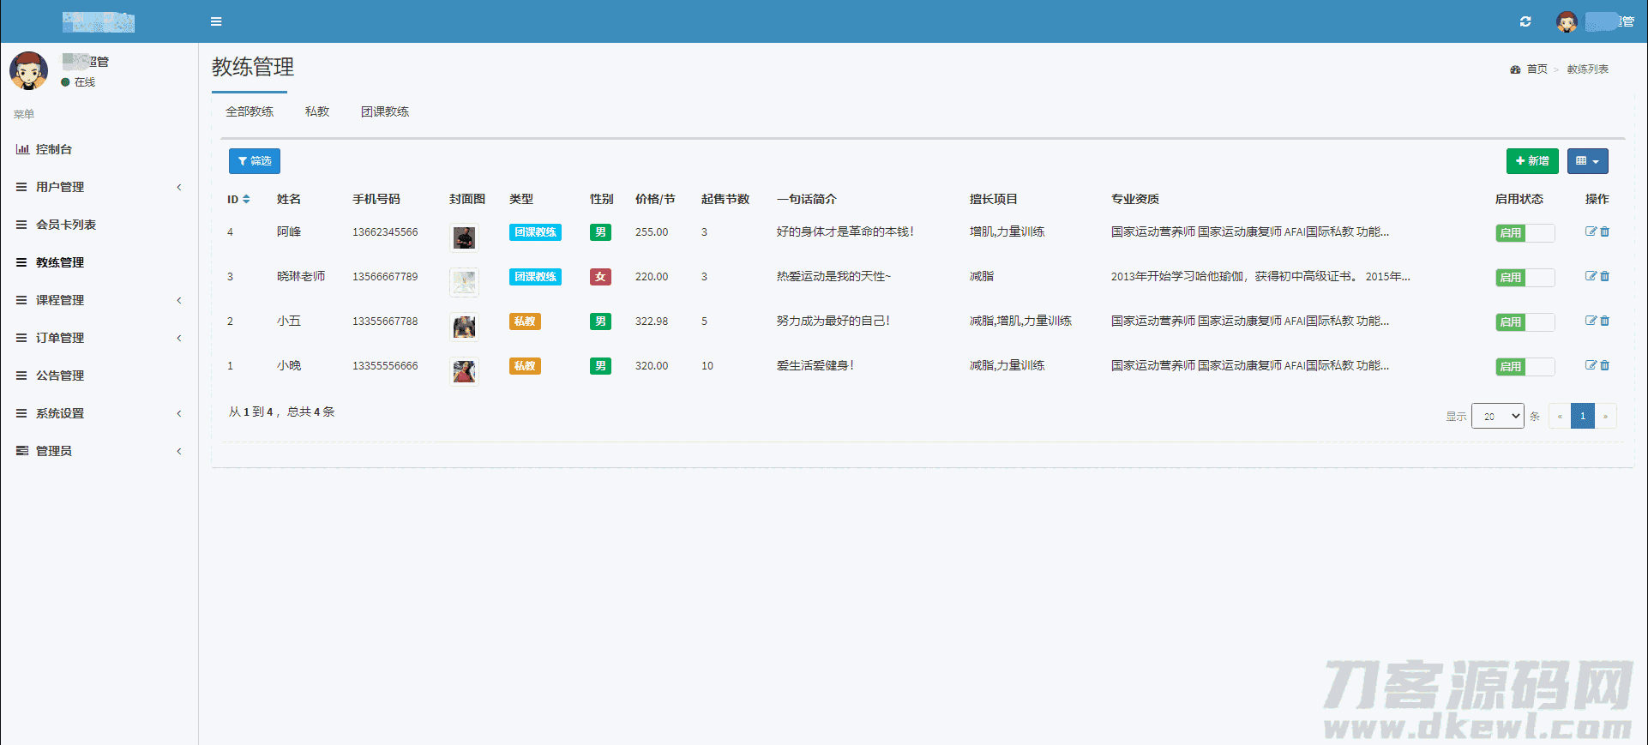1648x745 pixels.
Task: Click delete trash icon for coach 阿峰
Action: click(1605, 231)
